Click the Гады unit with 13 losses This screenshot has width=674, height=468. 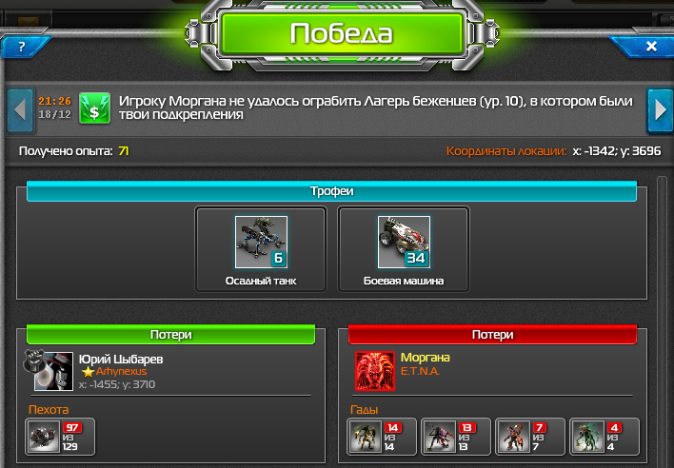point(439,437)
